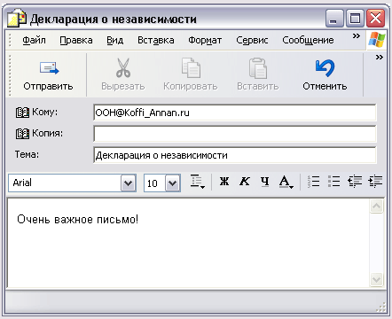Screen dimensions: 392x319
Task: Open the Кому address book icon
Action: (22, 113)
